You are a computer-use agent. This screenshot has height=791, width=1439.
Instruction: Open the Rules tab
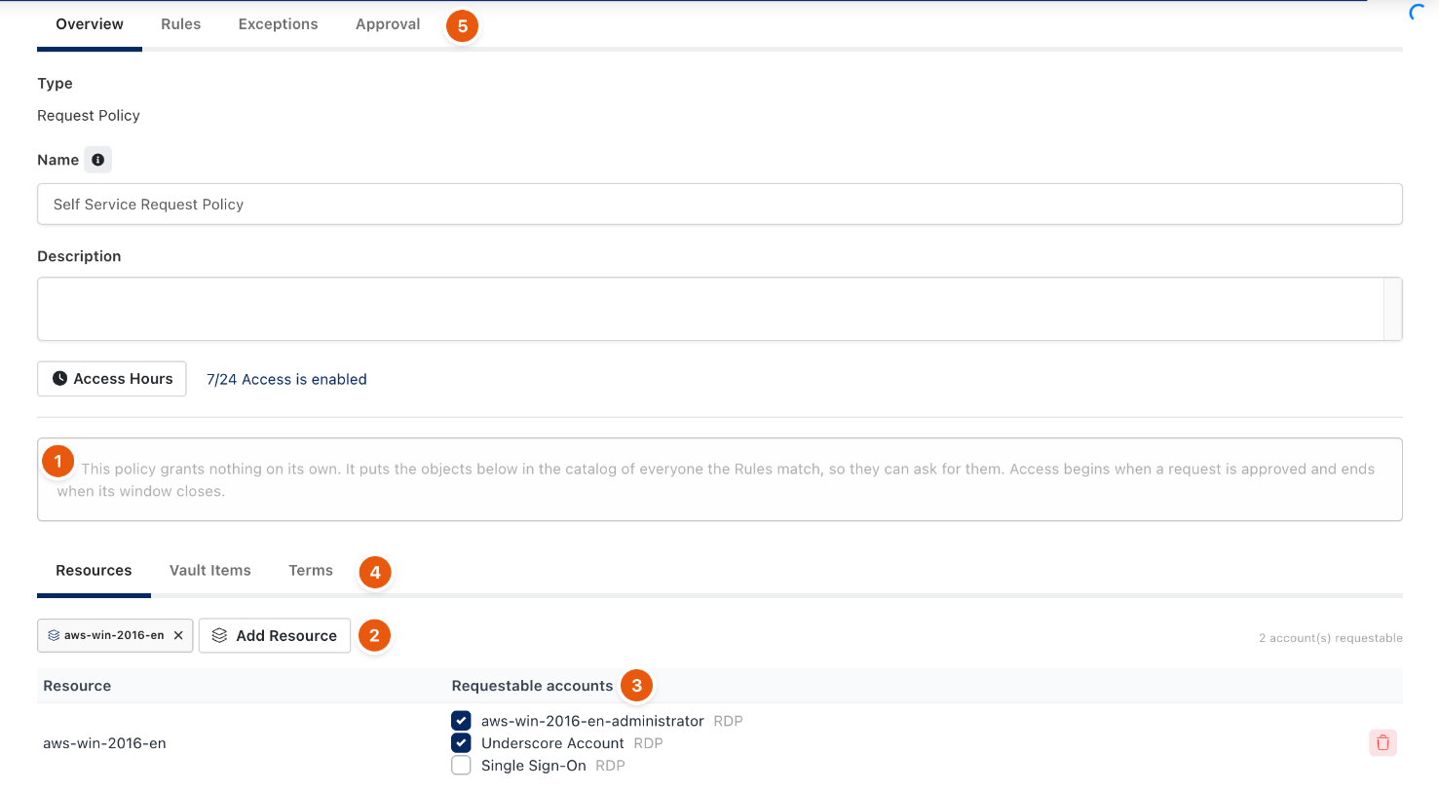(181, 24)
